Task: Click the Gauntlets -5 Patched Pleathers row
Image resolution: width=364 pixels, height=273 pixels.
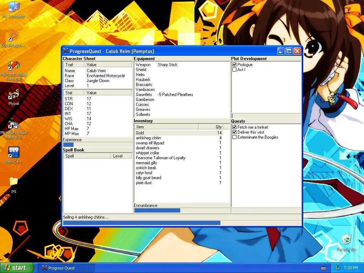Action: point(182,95)
